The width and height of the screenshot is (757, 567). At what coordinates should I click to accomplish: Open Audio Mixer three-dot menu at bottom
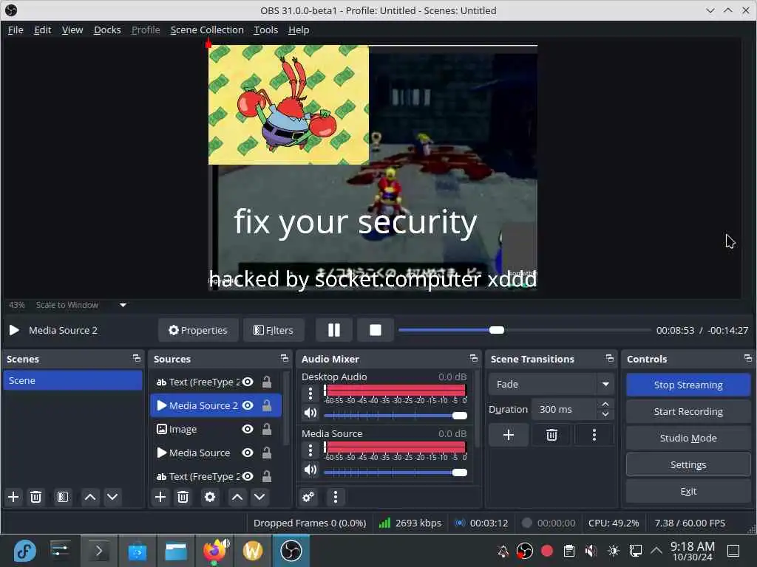tap(336, 497)
